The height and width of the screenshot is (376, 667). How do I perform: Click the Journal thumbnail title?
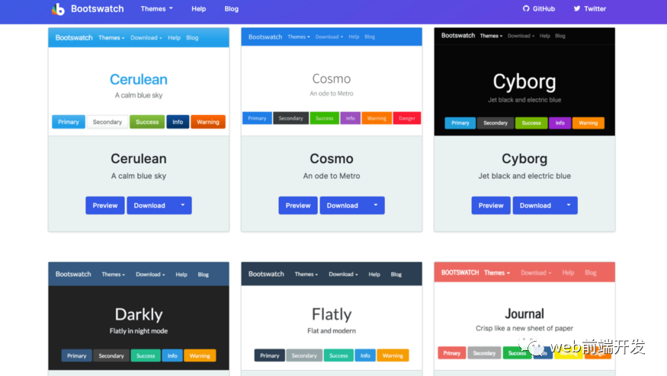[524, 314]
